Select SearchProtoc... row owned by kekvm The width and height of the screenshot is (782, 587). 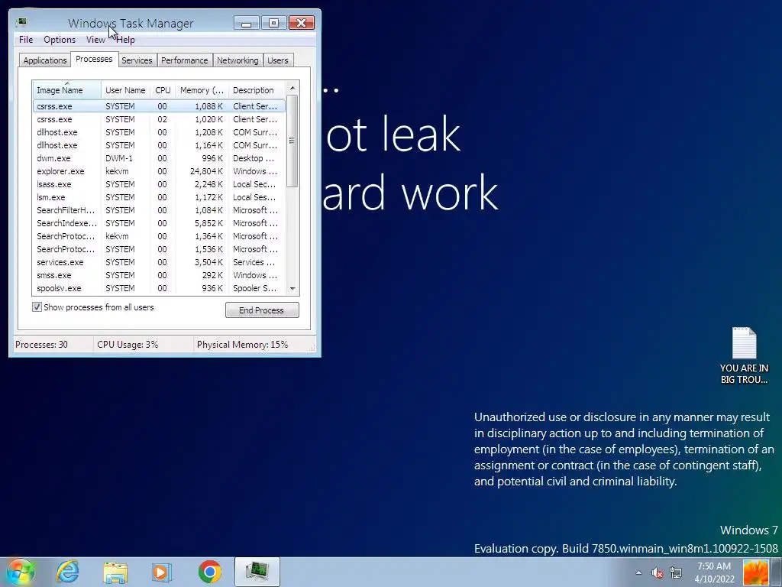(159, 236)
